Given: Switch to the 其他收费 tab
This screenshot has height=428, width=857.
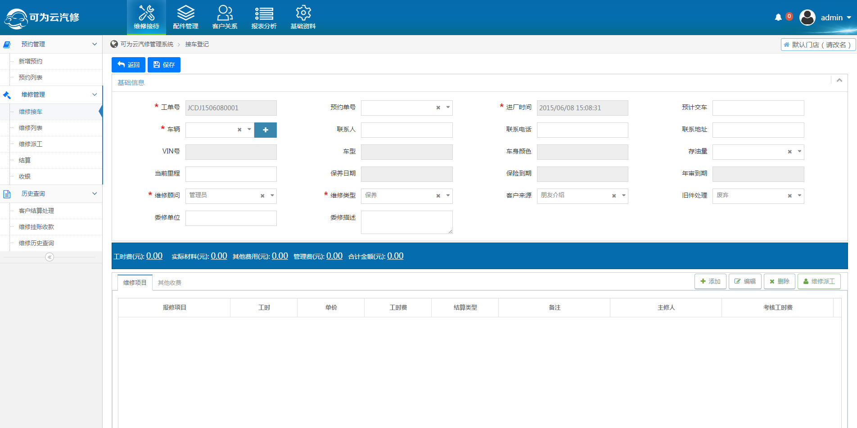Looking at the screenshot, I should [170, 283].
